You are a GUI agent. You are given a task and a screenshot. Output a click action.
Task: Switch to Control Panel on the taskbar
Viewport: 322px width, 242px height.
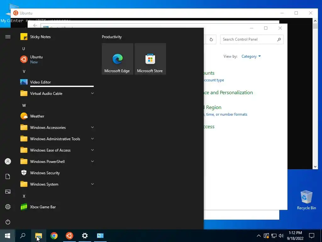click(x=100, y=236)
